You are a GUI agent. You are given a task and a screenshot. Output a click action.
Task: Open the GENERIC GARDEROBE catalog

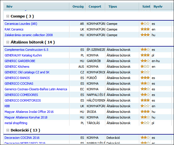20,61
